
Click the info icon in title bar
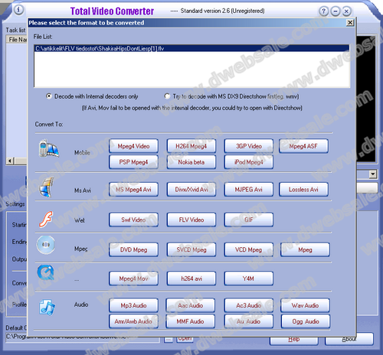pyautogui.click(x=18, y=10)
